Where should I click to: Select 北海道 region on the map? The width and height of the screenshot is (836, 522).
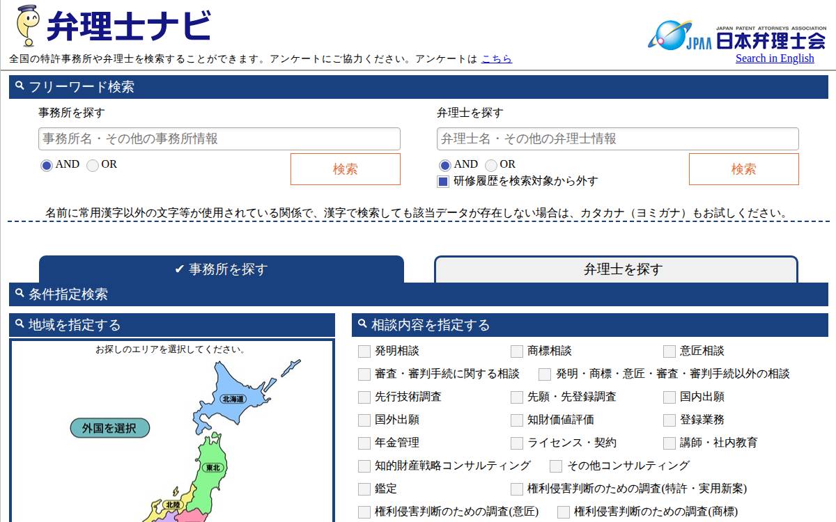pyautogui.click(x=233, y=399)
